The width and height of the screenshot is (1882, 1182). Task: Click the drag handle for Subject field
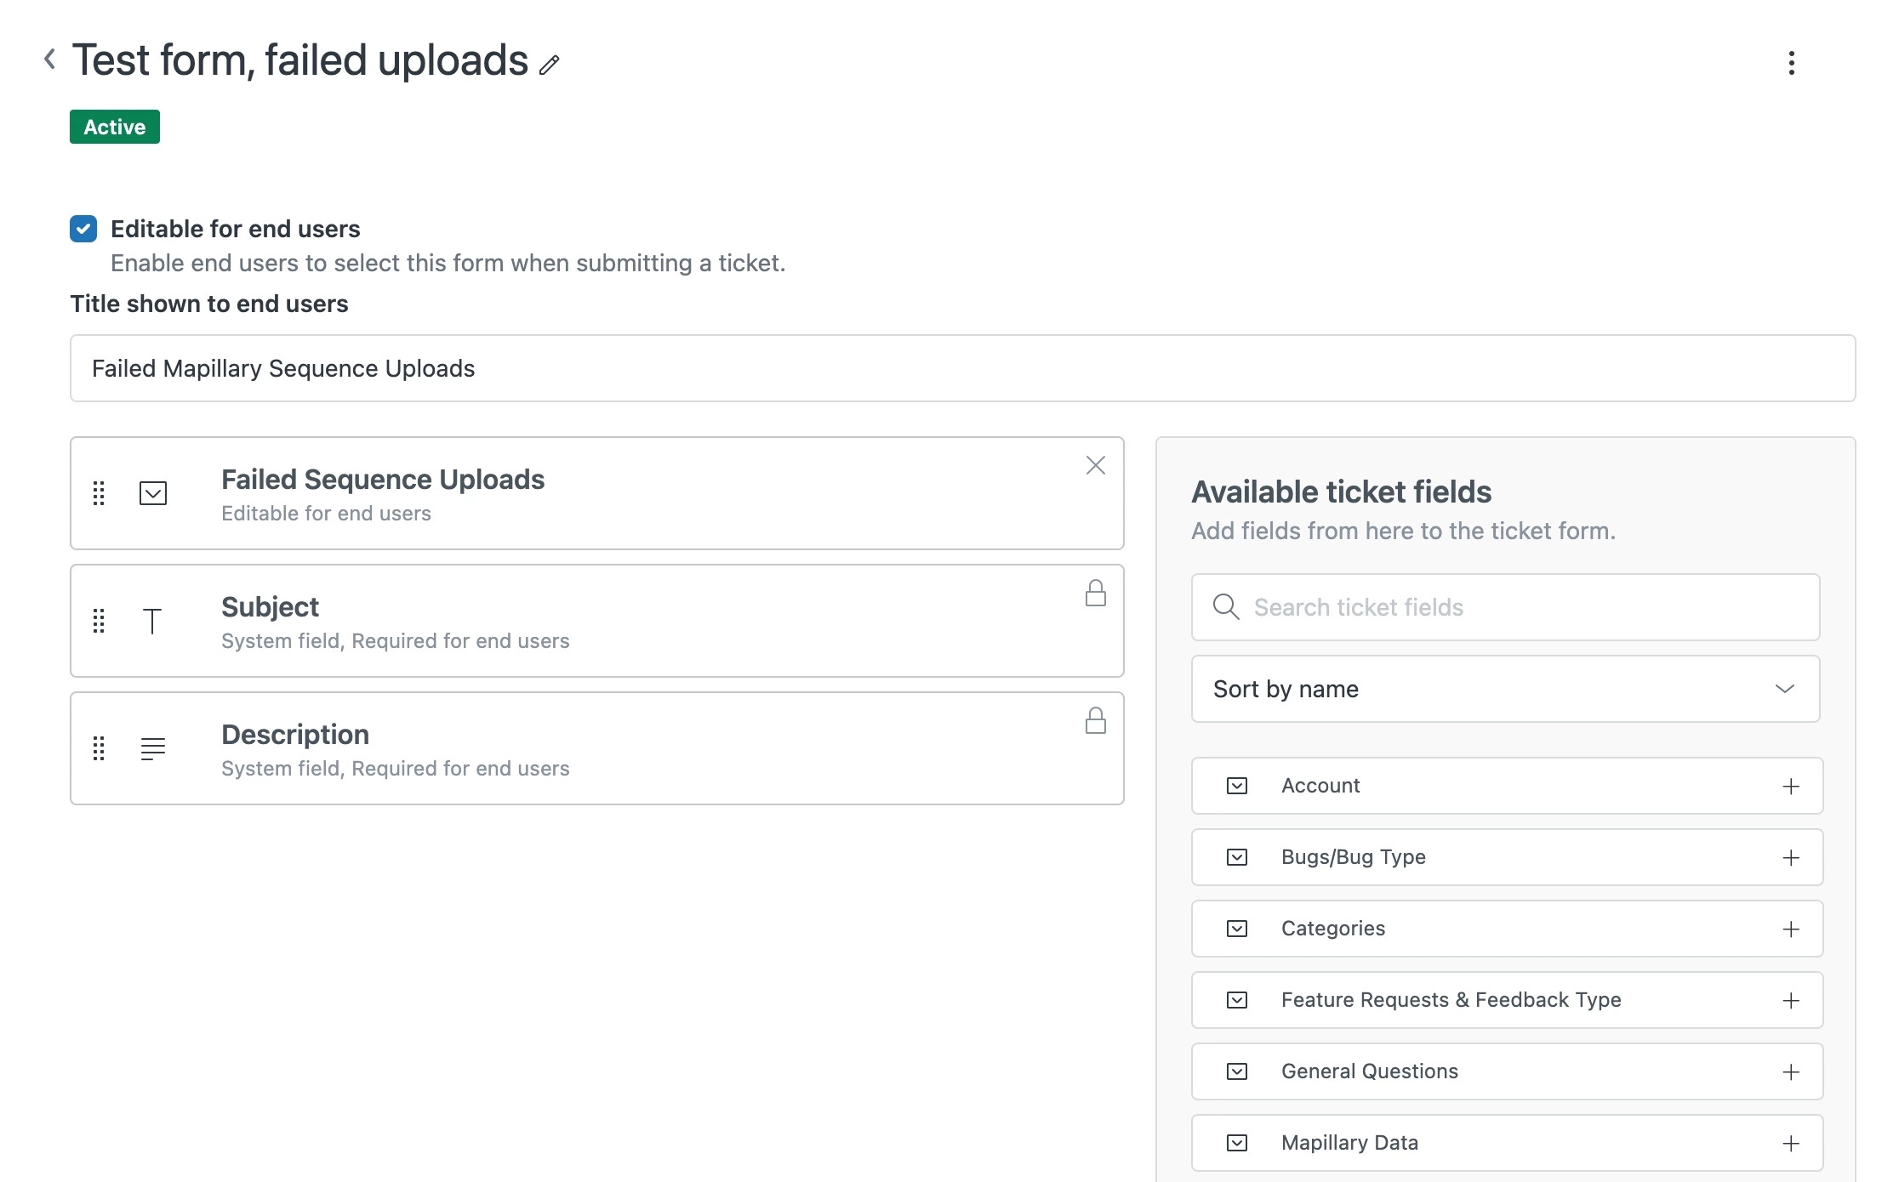pos(99,621)
